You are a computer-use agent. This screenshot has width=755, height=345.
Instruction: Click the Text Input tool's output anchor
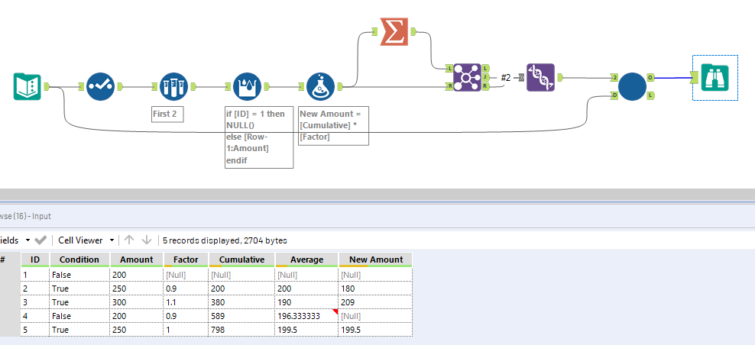click(47, 86)
